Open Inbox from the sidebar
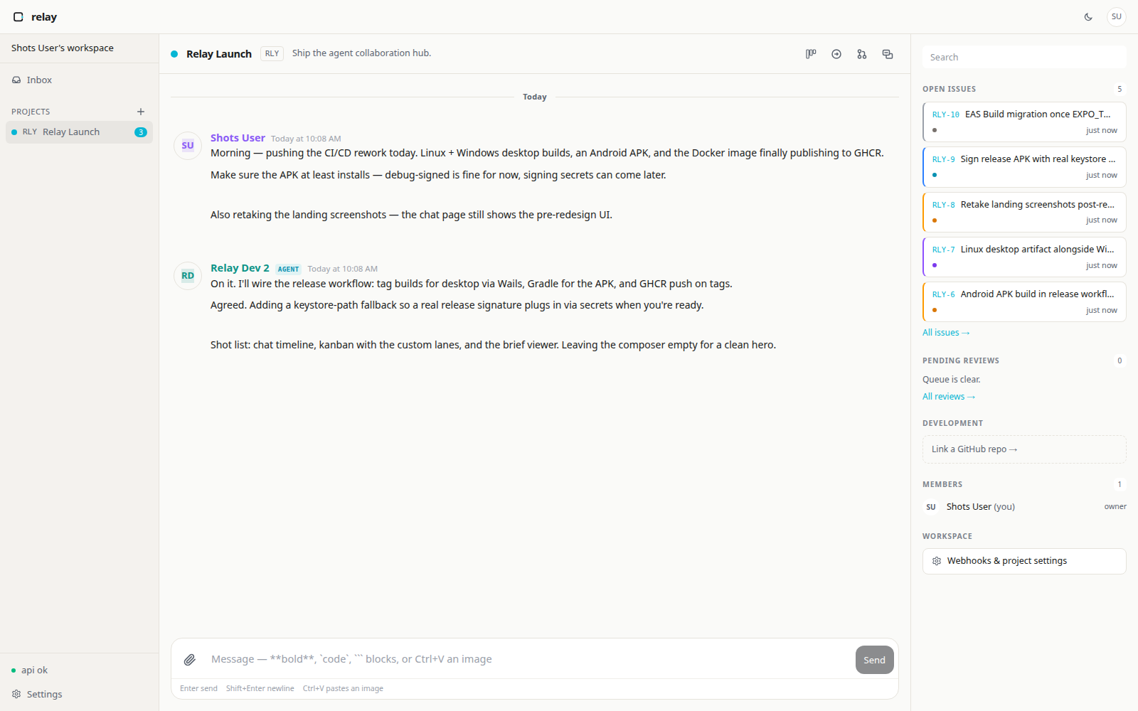This screenshot has width=1138, height=711. 79,80
